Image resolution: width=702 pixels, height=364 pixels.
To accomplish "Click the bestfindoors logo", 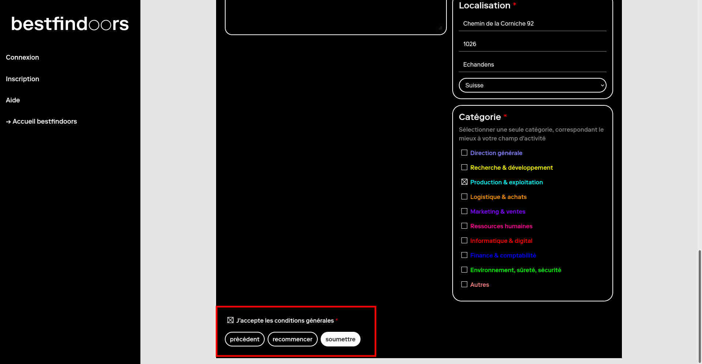I will [70, 24].
